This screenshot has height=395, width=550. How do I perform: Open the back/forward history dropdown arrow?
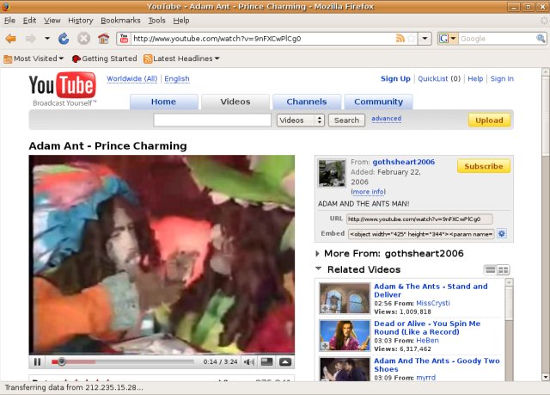tap(47, 39)
